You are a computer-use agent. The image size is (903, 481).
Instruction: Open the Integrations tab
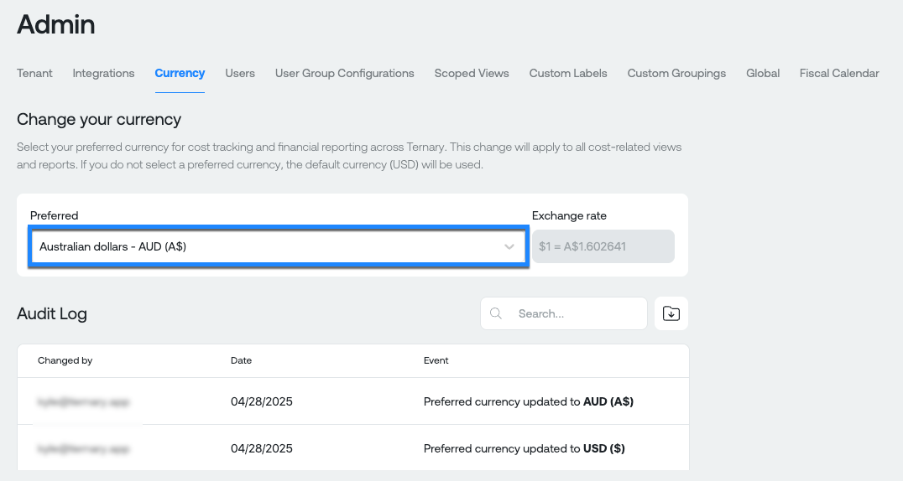(x=104, y=73)
